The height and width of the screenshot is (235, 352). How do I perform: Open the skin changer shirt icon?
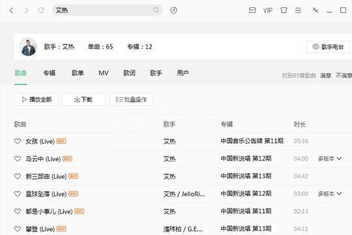[284, 10]
